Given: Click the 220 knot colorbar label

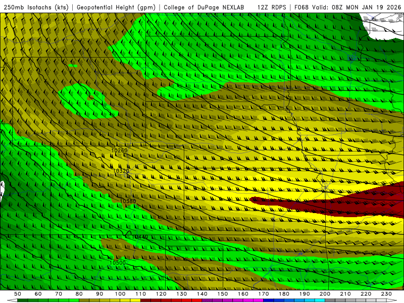Looking at the screenshot, I should (x=366, y=294).
